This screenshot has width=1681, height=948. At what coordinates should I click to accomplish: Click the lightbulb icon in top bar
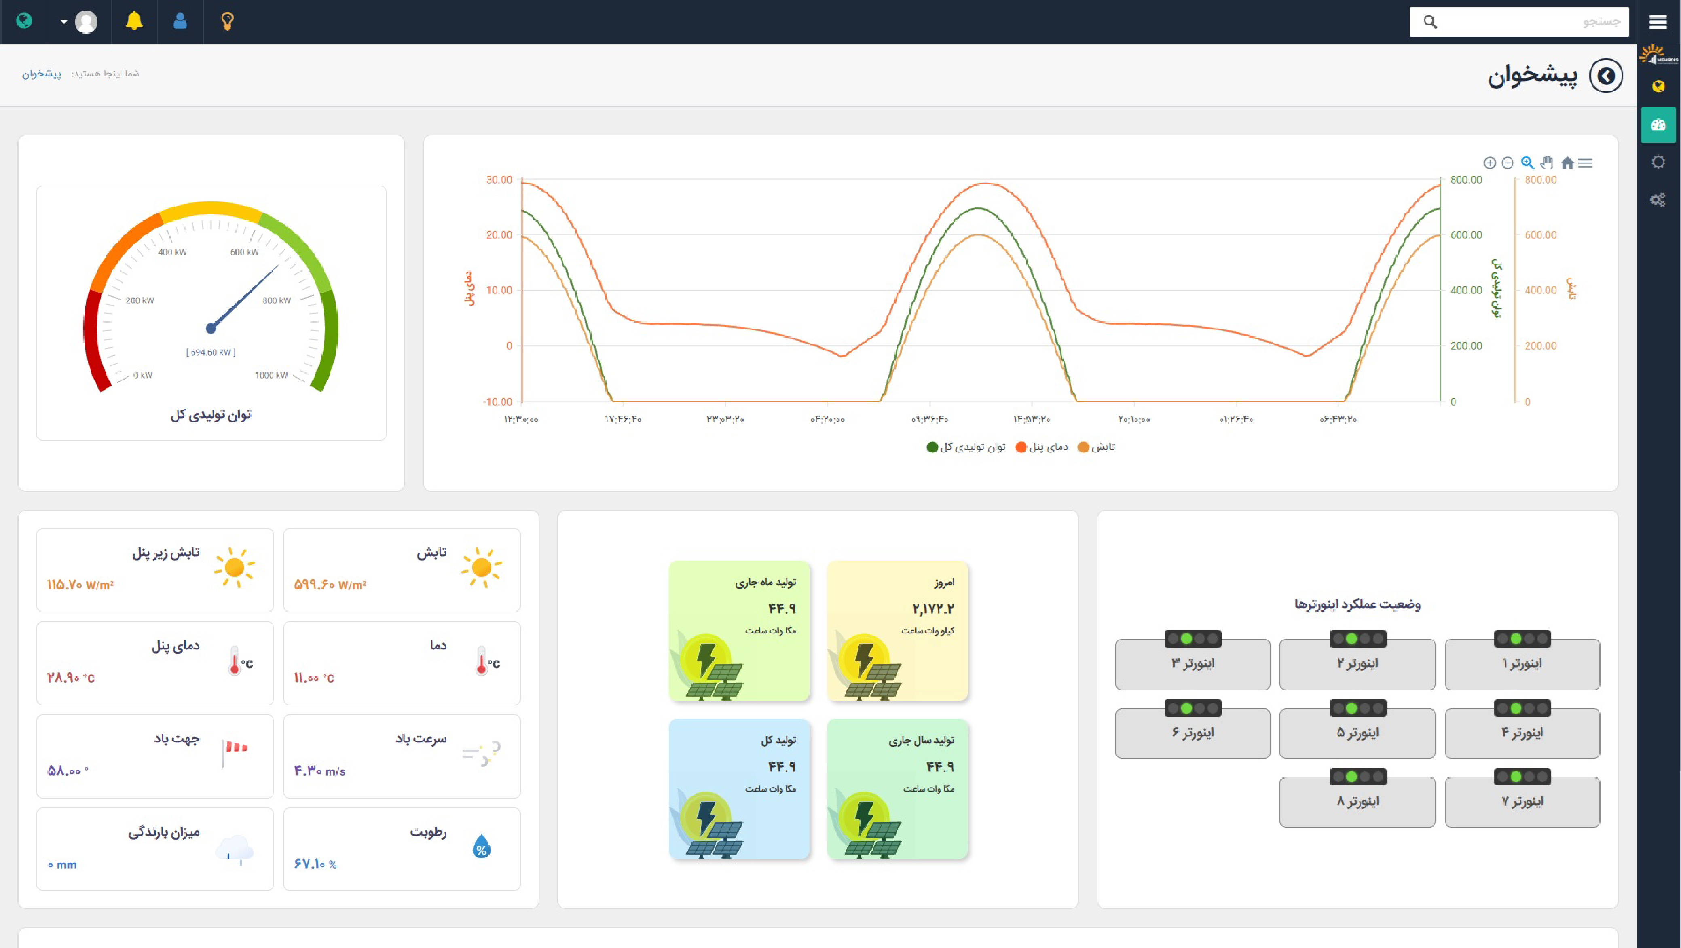(x=227, y=21)
